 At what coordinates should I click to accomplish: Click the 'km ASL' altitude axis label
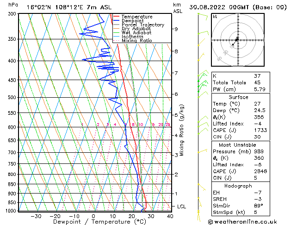click(x=178, y=8)
